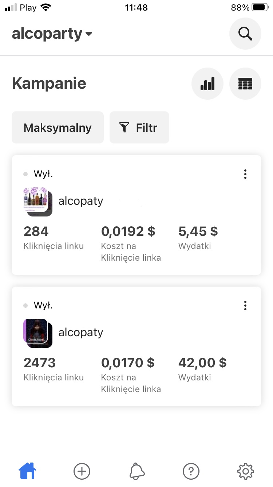Open the second alcopaty campaign name
The image size is (273, 487).
coord(81,332)
